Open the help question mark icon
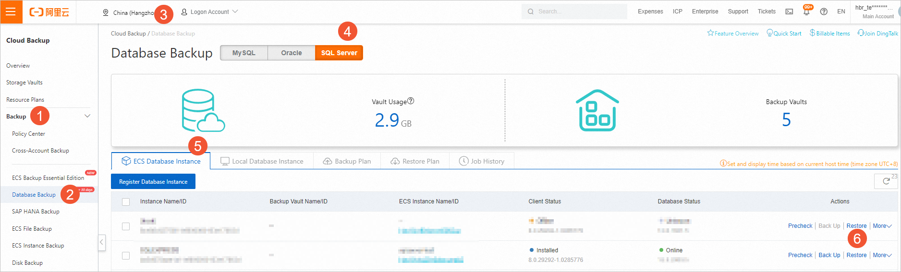 pos(824,12)
